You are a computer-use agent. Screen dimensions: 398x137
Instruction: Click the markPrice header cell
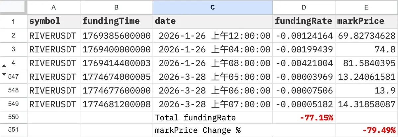pos(366,22)
